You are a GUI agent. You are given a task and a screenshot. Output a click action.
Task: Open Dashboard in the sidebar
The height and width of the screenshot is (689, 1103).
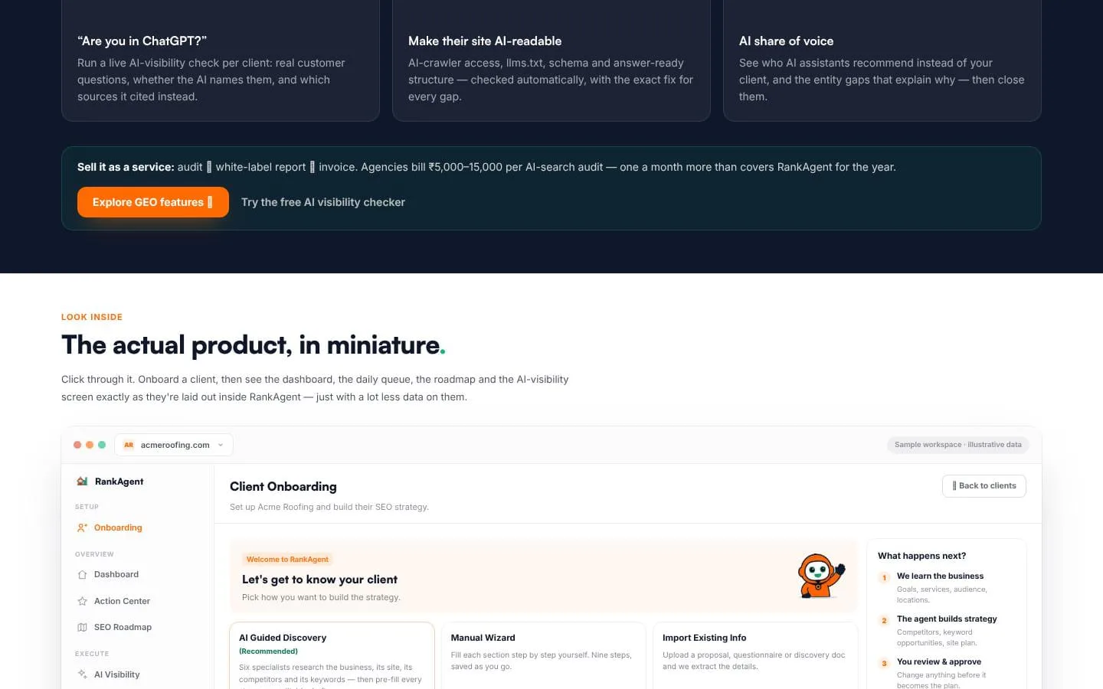click(137, 574)
